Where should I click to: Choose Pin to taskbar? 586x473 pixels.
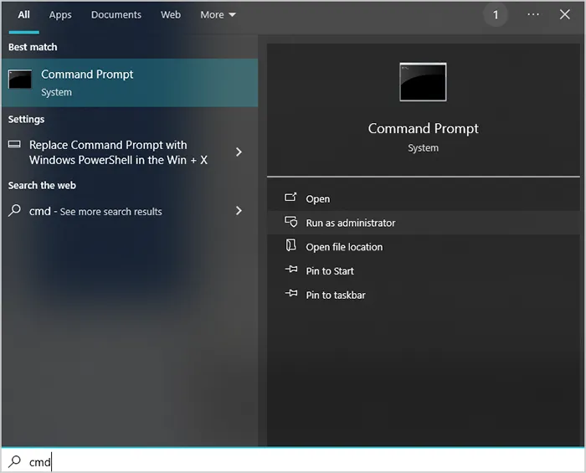pyautogui.click(x=424, y=295)
